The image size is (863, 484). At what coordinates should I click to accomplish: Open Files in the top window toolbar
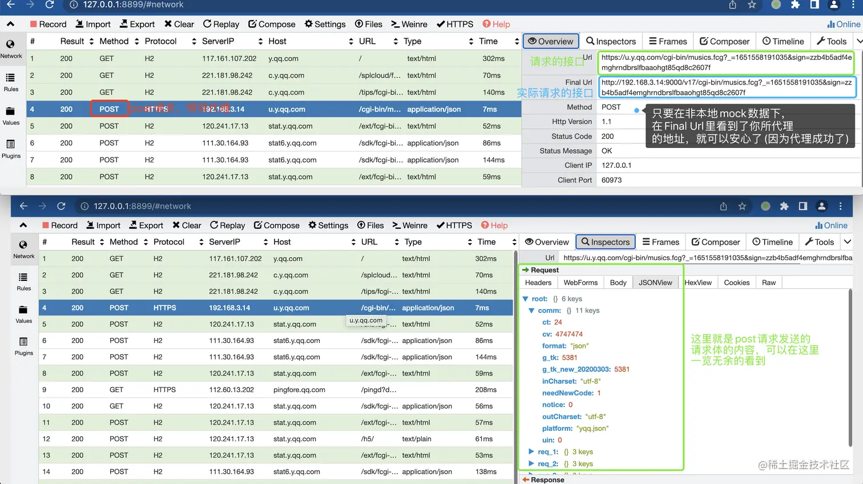click(369, 24)
